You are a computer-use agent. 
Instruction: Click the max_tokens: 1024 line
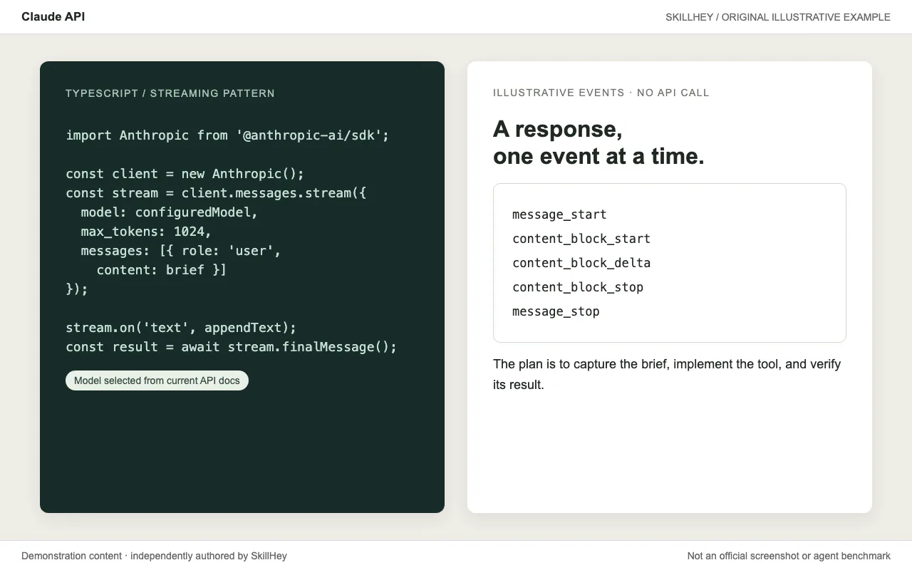(x=146, y=232)
